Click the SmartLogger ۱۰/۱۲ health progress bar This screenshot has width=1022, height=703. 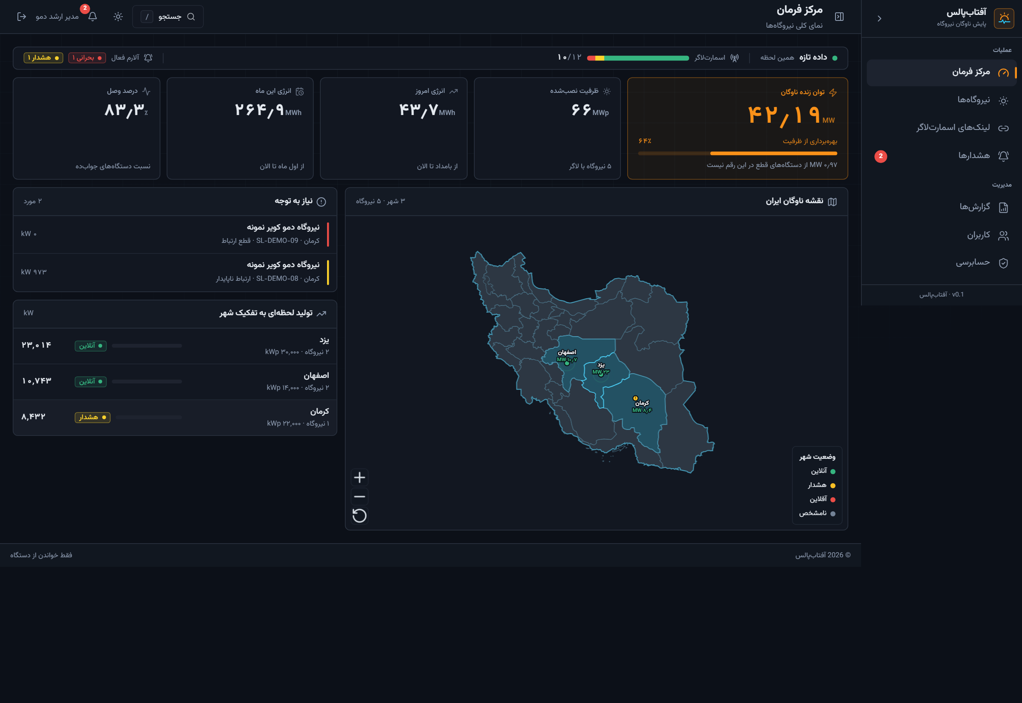click(x=638, y=58)
